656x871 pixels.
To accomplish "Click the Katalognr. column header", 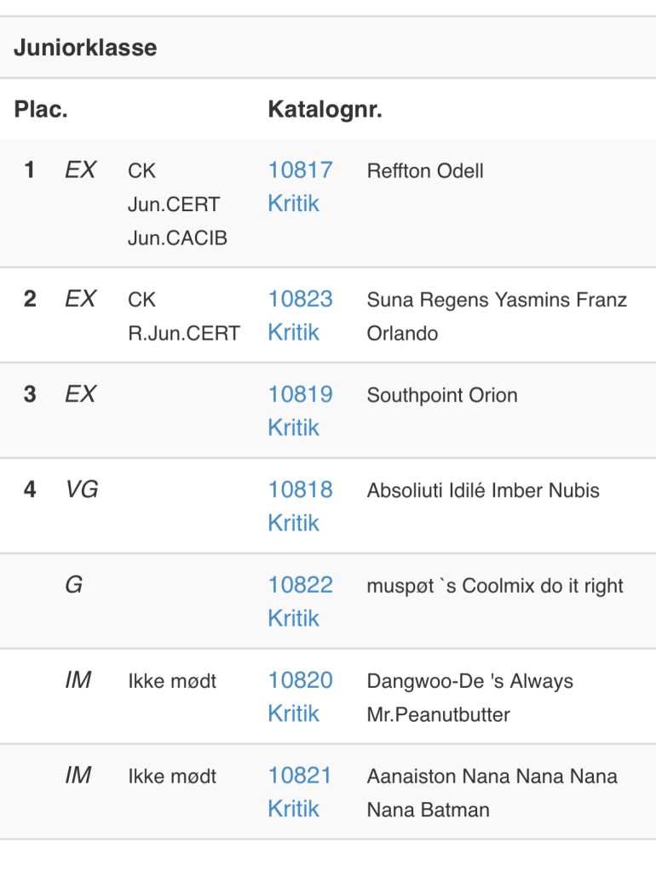I will tap(325, 110).
